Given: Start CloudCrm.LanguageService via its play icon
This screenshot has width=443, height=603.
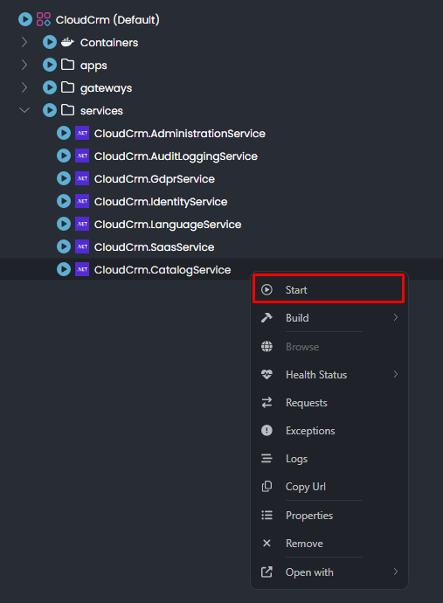Looking at the screenshot, I should [64, 224].
